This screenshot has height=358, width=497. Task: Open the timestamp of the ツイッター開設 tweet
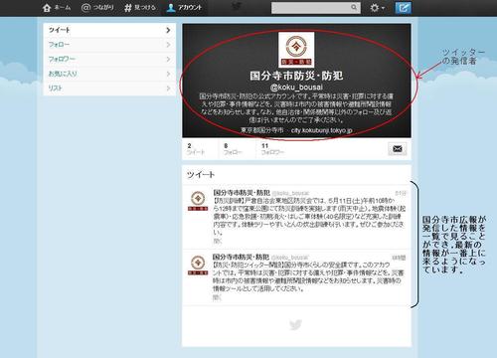[399, 258]
